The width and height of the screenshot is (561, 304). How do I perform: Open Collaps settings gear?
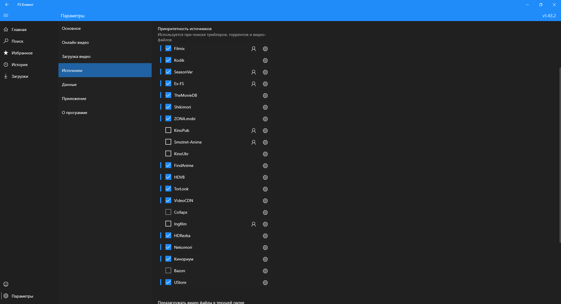(265, 213)
